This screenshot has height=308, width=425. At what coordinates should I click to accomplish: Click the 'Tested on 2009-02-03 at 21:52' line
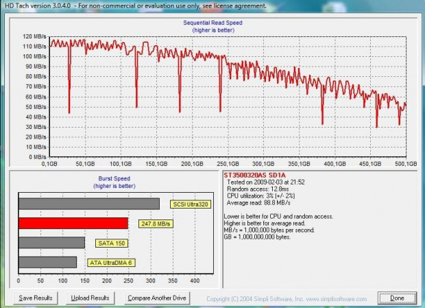click(266, 182)
